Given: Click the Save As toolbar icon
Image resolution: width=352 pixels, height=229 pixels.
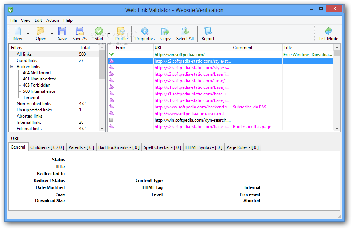Looking at the screenshot, I should [79, 32].
